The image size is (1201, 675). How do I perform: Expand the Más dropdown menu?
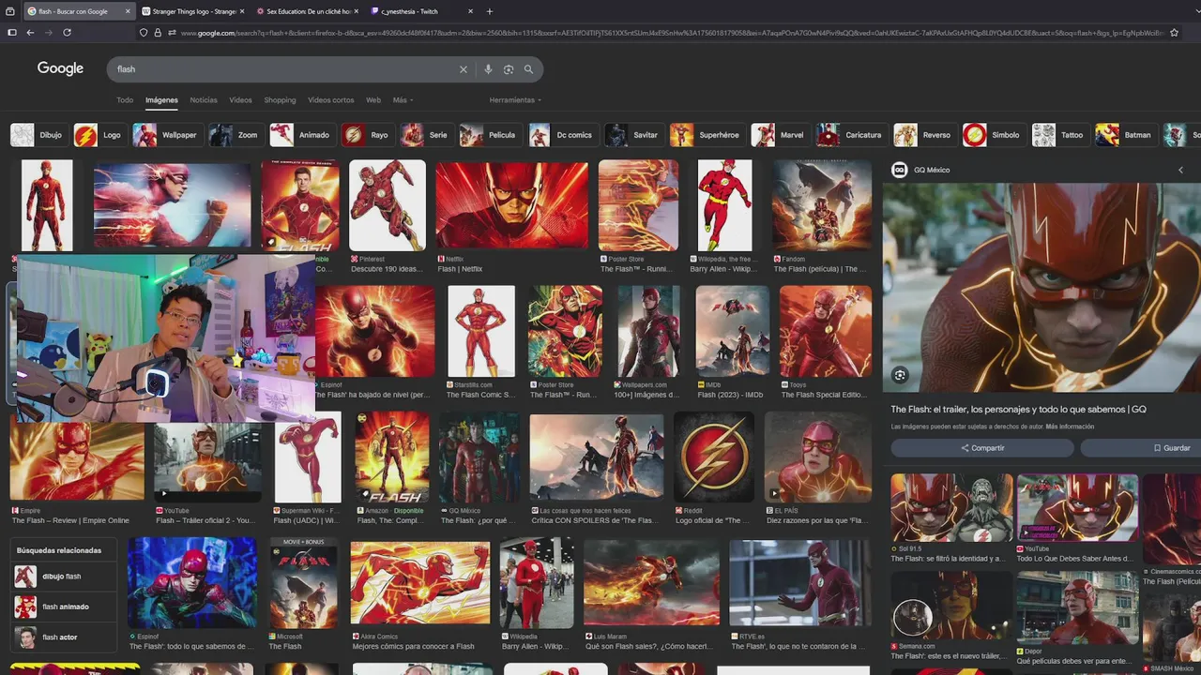[403, 100]
